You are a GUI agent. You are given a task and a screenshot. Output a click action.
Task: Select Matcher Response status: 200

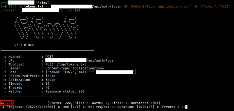point(65,91)
